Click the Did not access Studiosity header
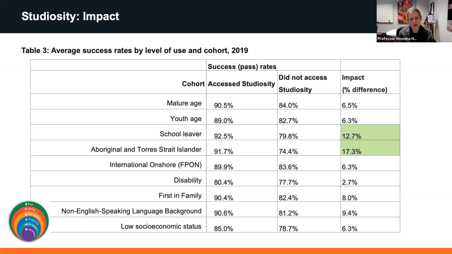 pyautogui.click(x=303, y=83)
